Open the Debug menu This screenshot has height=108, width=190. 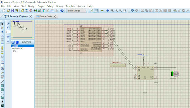[x=50, y=6]
